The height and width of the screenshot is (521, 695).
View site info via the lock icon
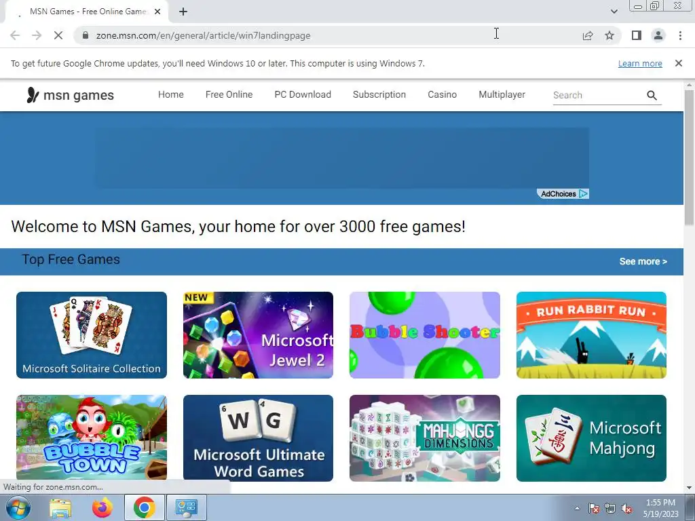tap(86, 35)
